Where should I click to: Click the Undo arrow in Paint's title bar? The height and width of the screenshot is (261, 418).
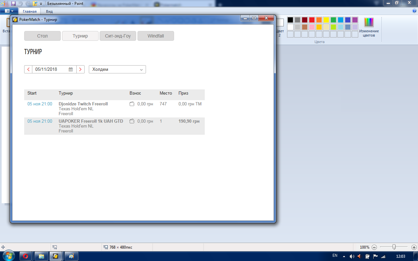click(x=21, y=4)
